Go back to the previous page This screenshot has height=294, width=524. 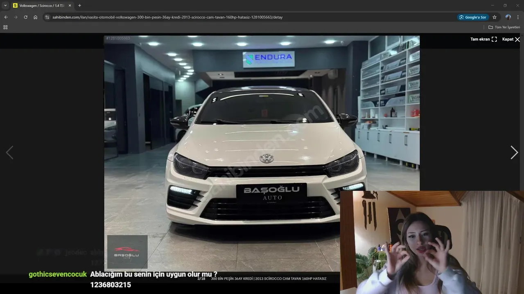pos(6,17)
